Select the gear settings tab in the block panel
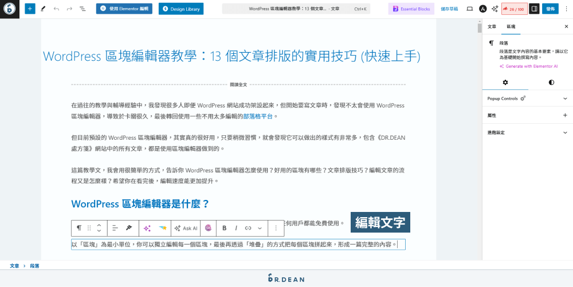The height and width of the screenshot is (287, 573). (505, 82)
